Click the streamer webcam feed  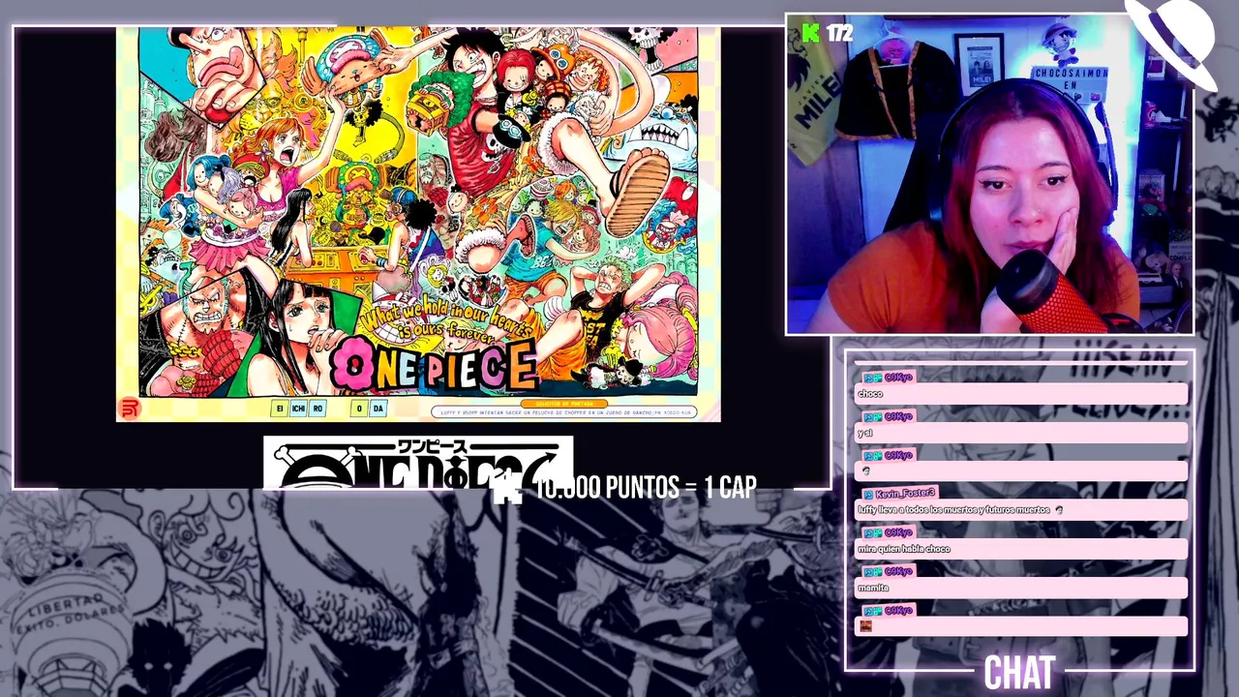[989, 174]
